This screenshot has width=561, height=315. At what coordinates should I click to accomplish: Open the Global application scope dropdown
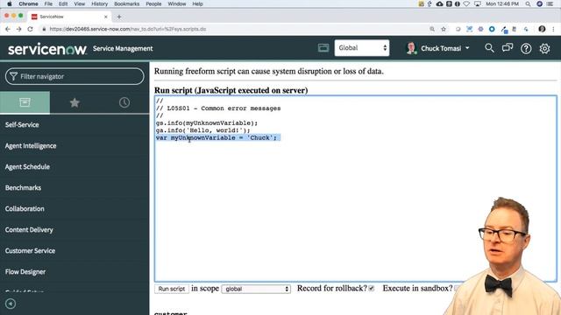pyautogui.click(x=362, y=48)
